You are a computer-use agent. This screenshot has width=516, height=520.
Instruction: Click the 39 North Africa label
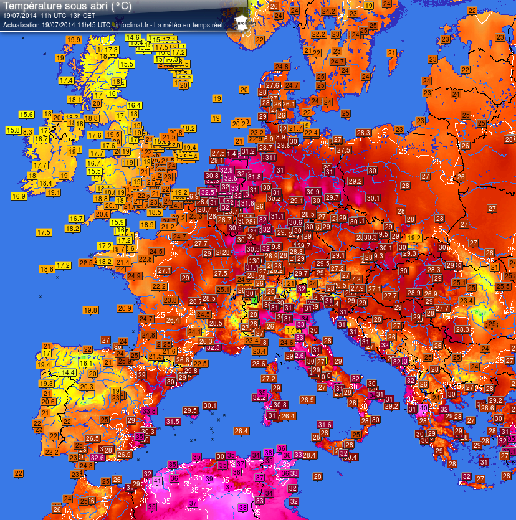click(209, 478)
